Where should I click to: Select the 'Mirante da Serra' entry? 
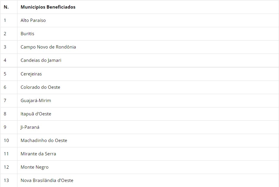38,154
